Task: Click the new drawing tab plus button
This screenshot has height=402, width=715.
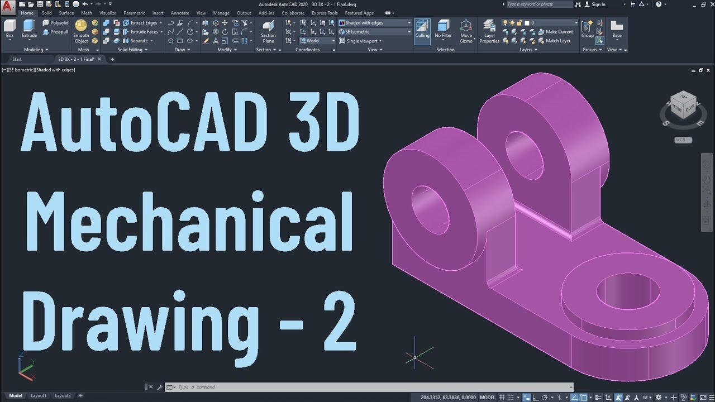Action: 112,59
